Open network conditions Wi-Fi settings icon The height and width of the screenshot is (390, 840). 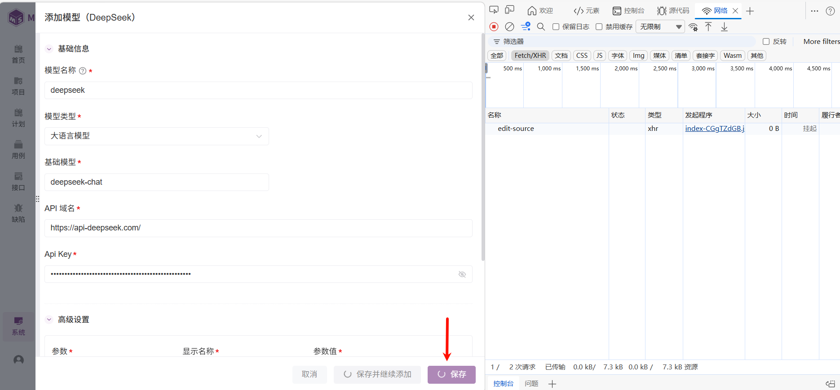[693, 27]
